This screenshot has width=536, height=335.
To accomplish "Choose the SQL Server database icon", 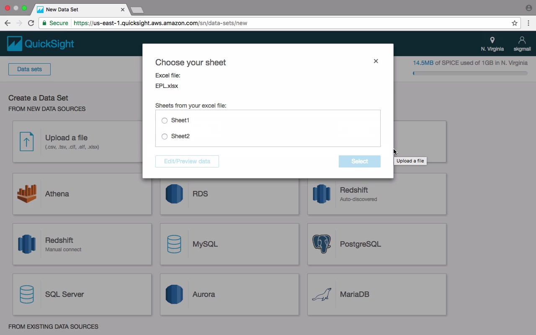I will point(27,294).
